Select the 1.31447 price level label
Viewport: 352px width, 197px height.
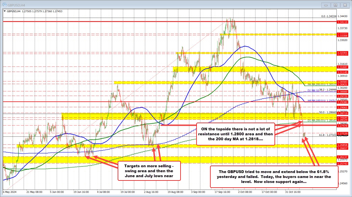[x=343, y=67]
